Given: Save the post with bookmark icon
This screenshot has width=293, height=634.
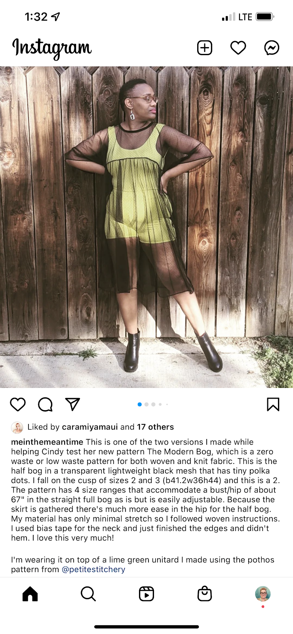Looking at the screenshot, I should 273,405.
